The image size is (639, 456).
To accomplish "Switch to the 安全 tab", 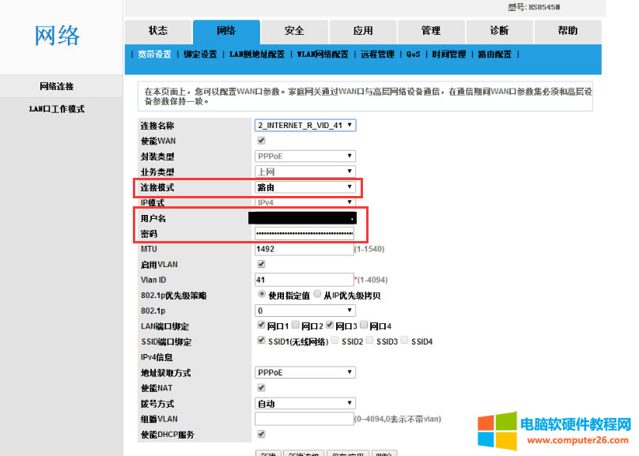I will pyautogui.click(x=294, y=32).
